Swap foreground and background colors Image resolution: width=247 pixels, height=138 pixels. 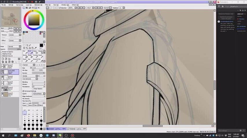[x=44, y=45]
